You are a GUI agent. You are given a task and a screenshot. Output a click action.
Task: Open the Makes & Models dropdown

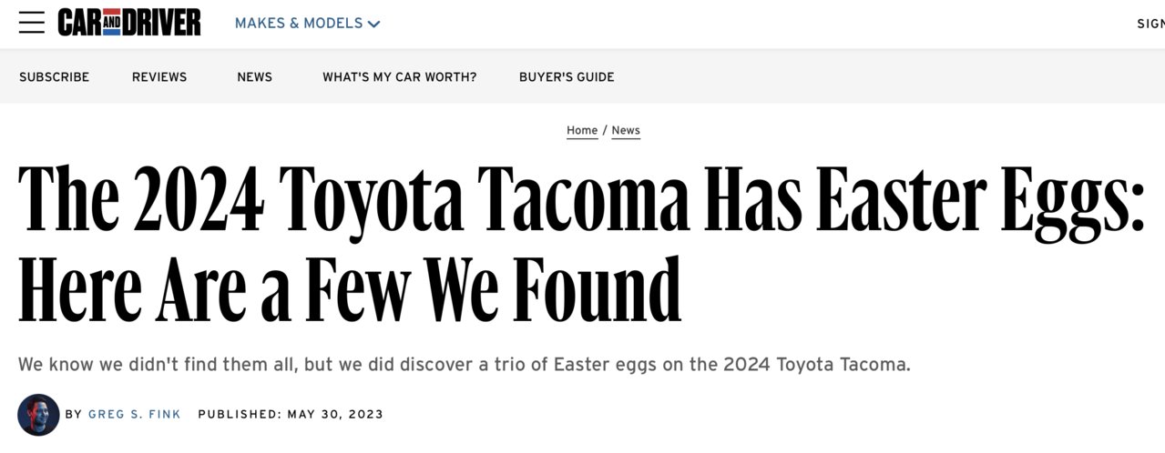point(307,24)
